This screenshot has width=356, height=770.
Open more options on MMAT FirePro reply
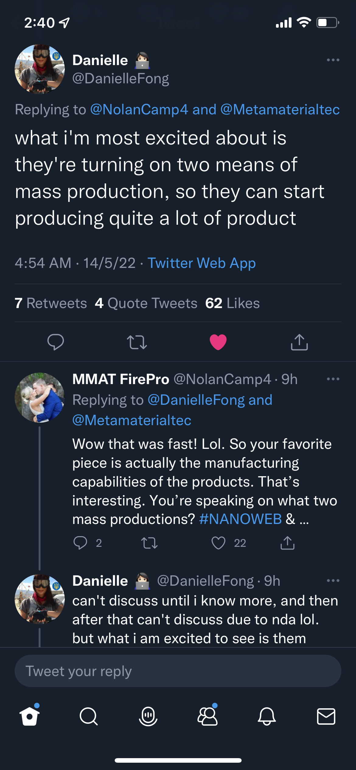pos(333,379)
